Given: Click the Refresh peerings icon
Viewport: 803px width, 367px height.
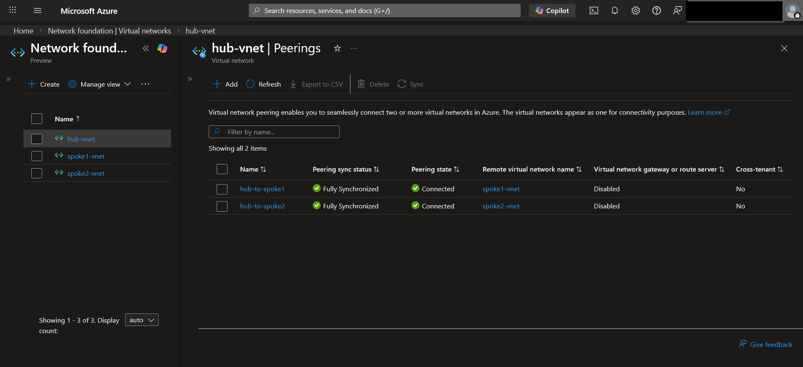Looking at the screenshot, I should (x=250, y=84).
